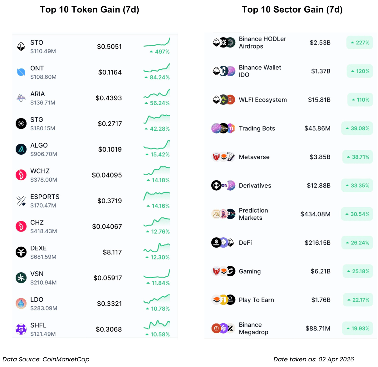378x367 pixels.
Task: Click the SHFL purple chip icon
Action: click(21, 329)
